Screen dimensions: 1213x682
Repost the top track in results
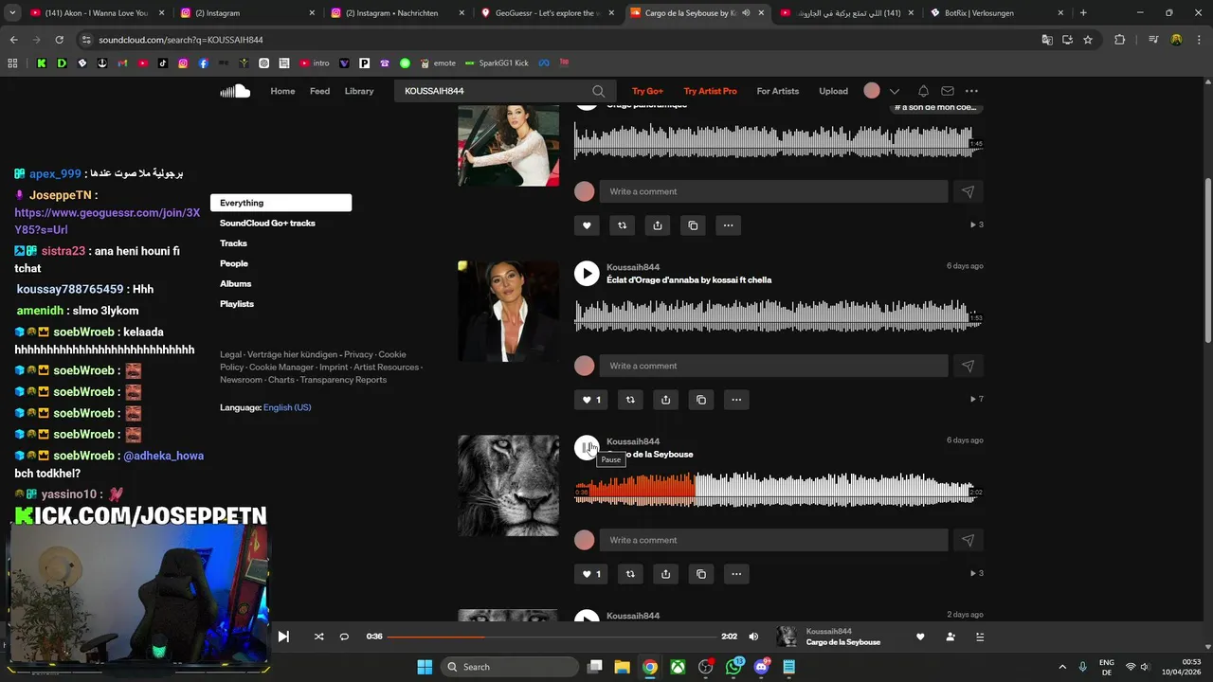point(622,225)
